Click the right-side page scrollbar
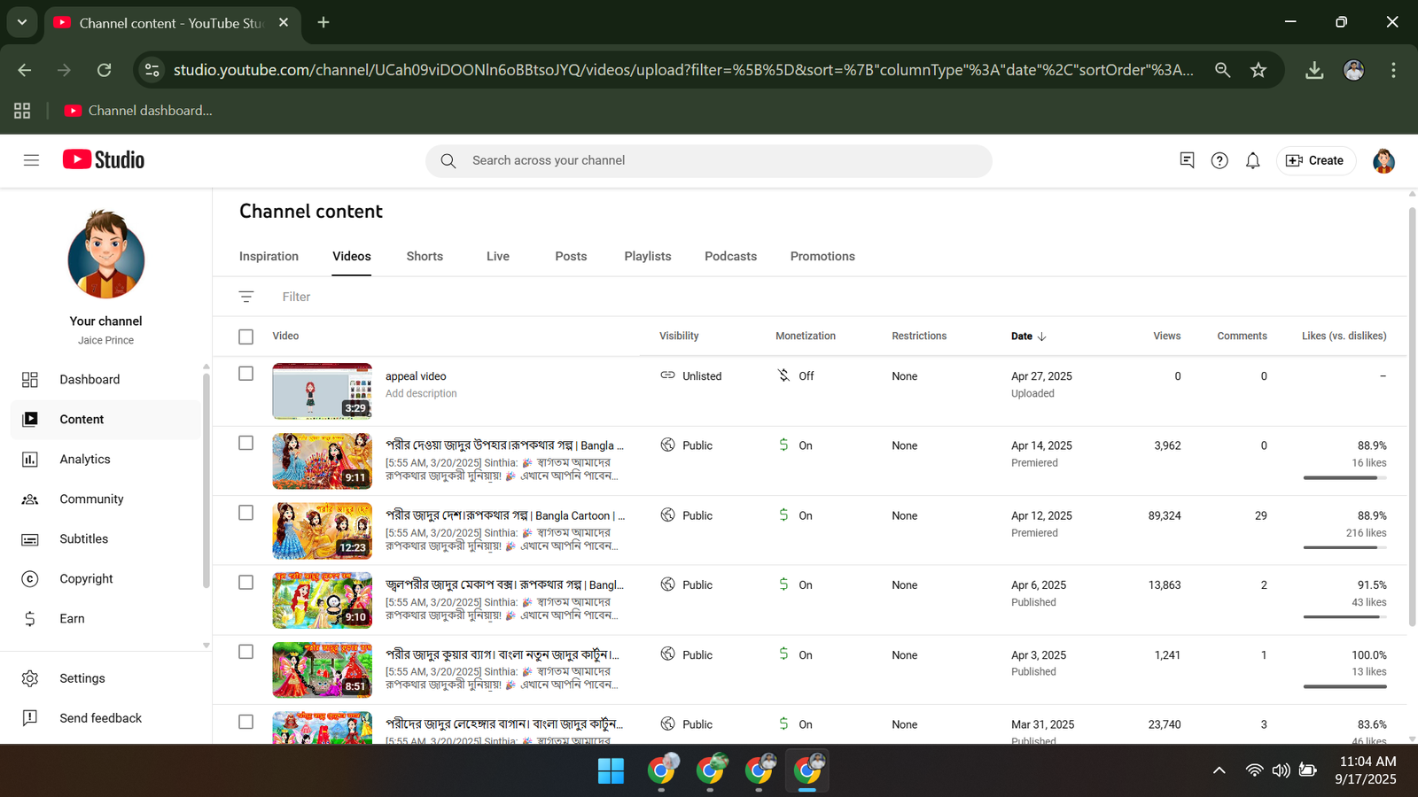Screen dimensions: 1418x797 point(1411,416)
